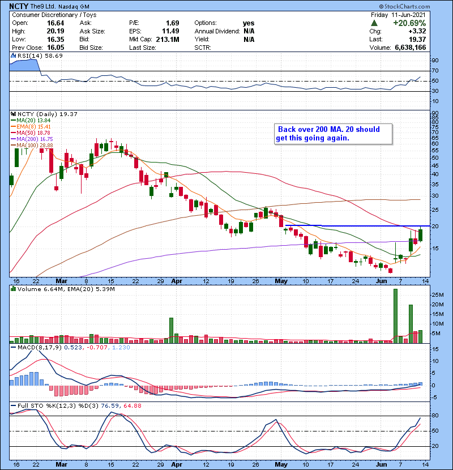Click the NCTY ticker symbol in the header
Viewport: 453px width, 470px height.
coord(19,6)
